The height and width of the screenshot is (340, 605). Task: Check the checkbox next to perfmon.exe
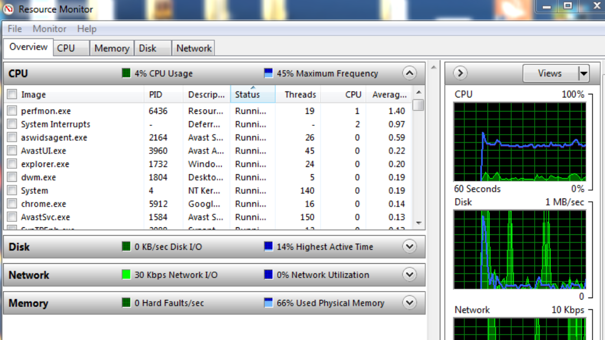(11, 111)
